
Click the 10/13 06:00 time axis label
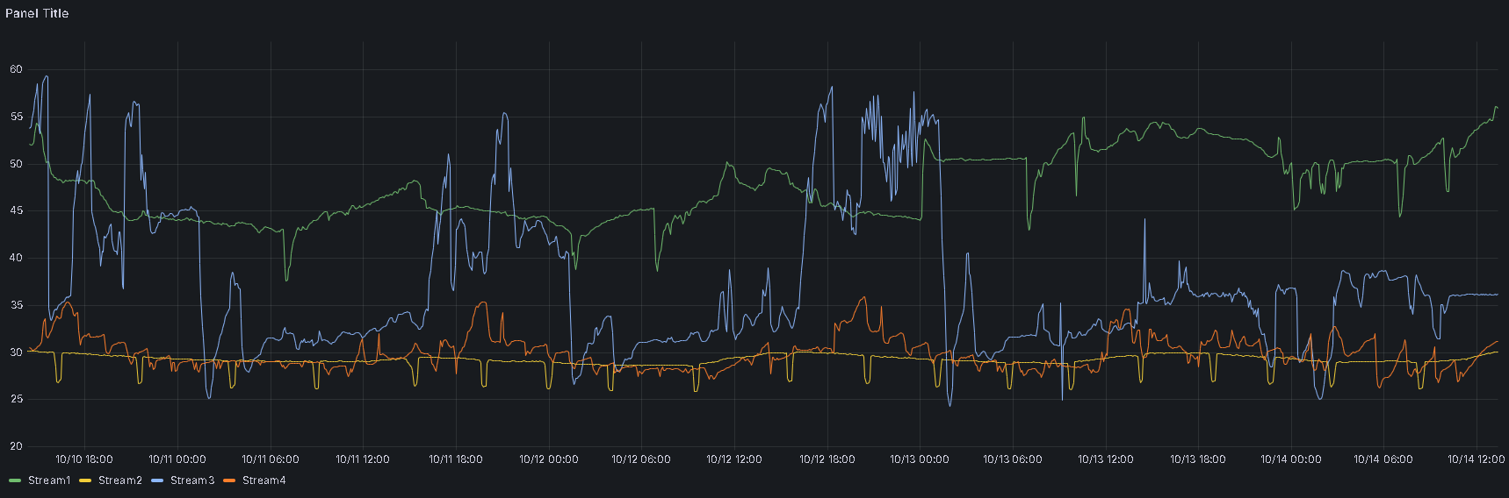[1013, 459]
